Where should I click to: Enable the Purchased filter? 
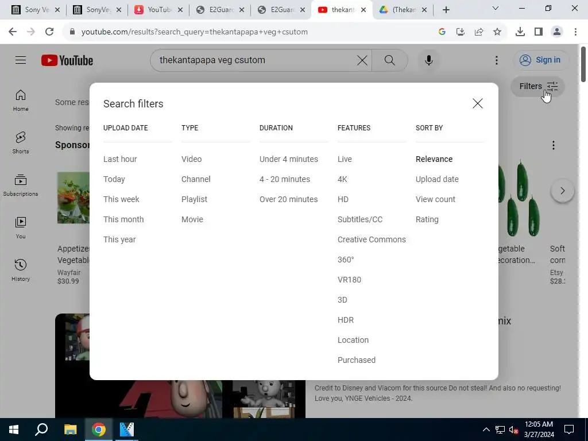[x=356, y=360]
